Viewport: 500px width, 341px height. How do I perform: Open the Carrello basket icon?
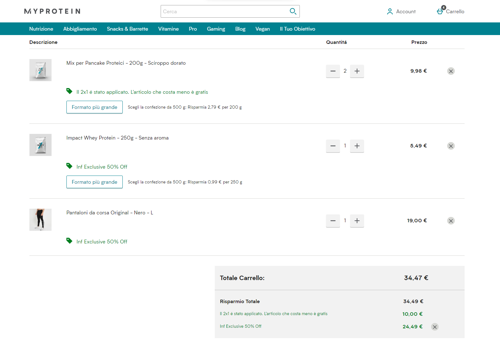tap(440, 11)
